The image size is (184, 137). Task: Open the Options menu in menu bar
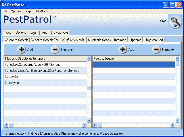[x=16, y=11]
